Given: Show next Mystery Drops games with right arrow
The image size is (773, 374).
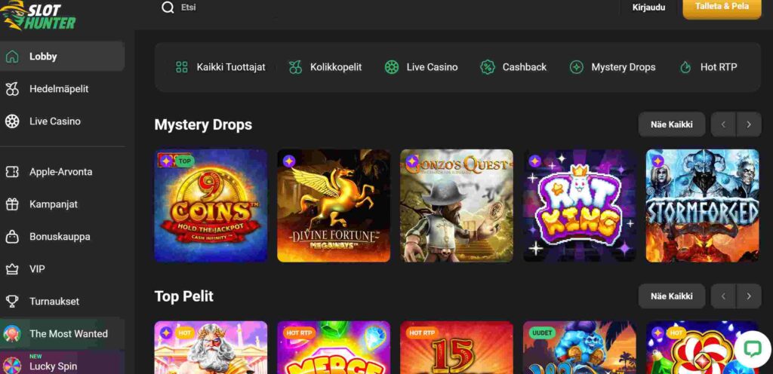Looking at the screenshot, I should coord(748,124).
